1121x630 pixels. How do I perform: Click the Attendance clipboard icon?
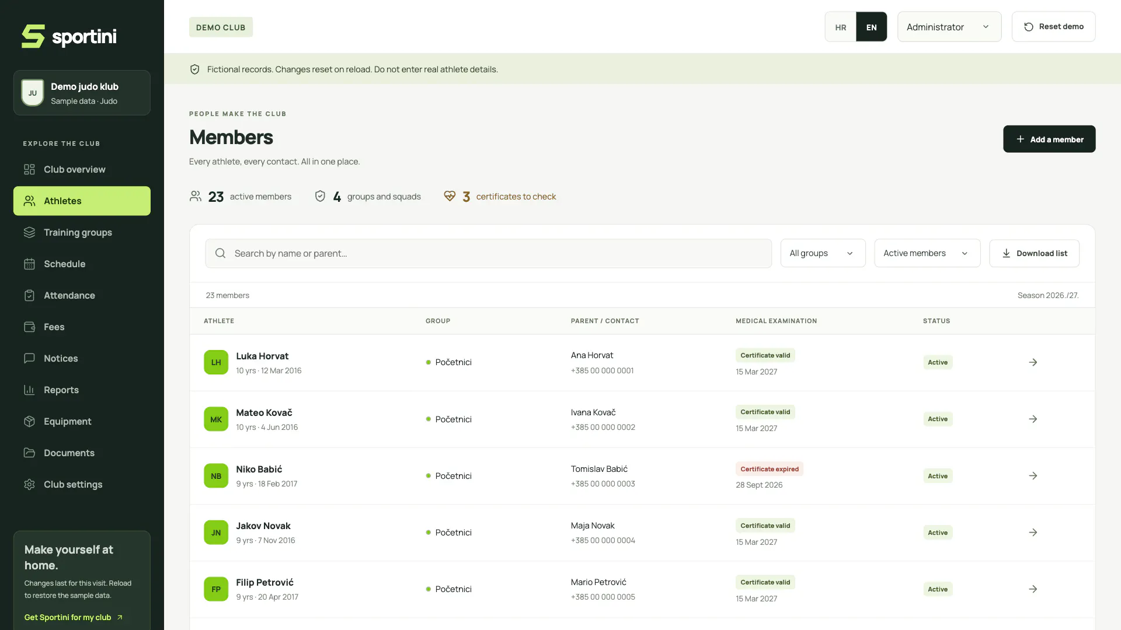coord(29,295)
